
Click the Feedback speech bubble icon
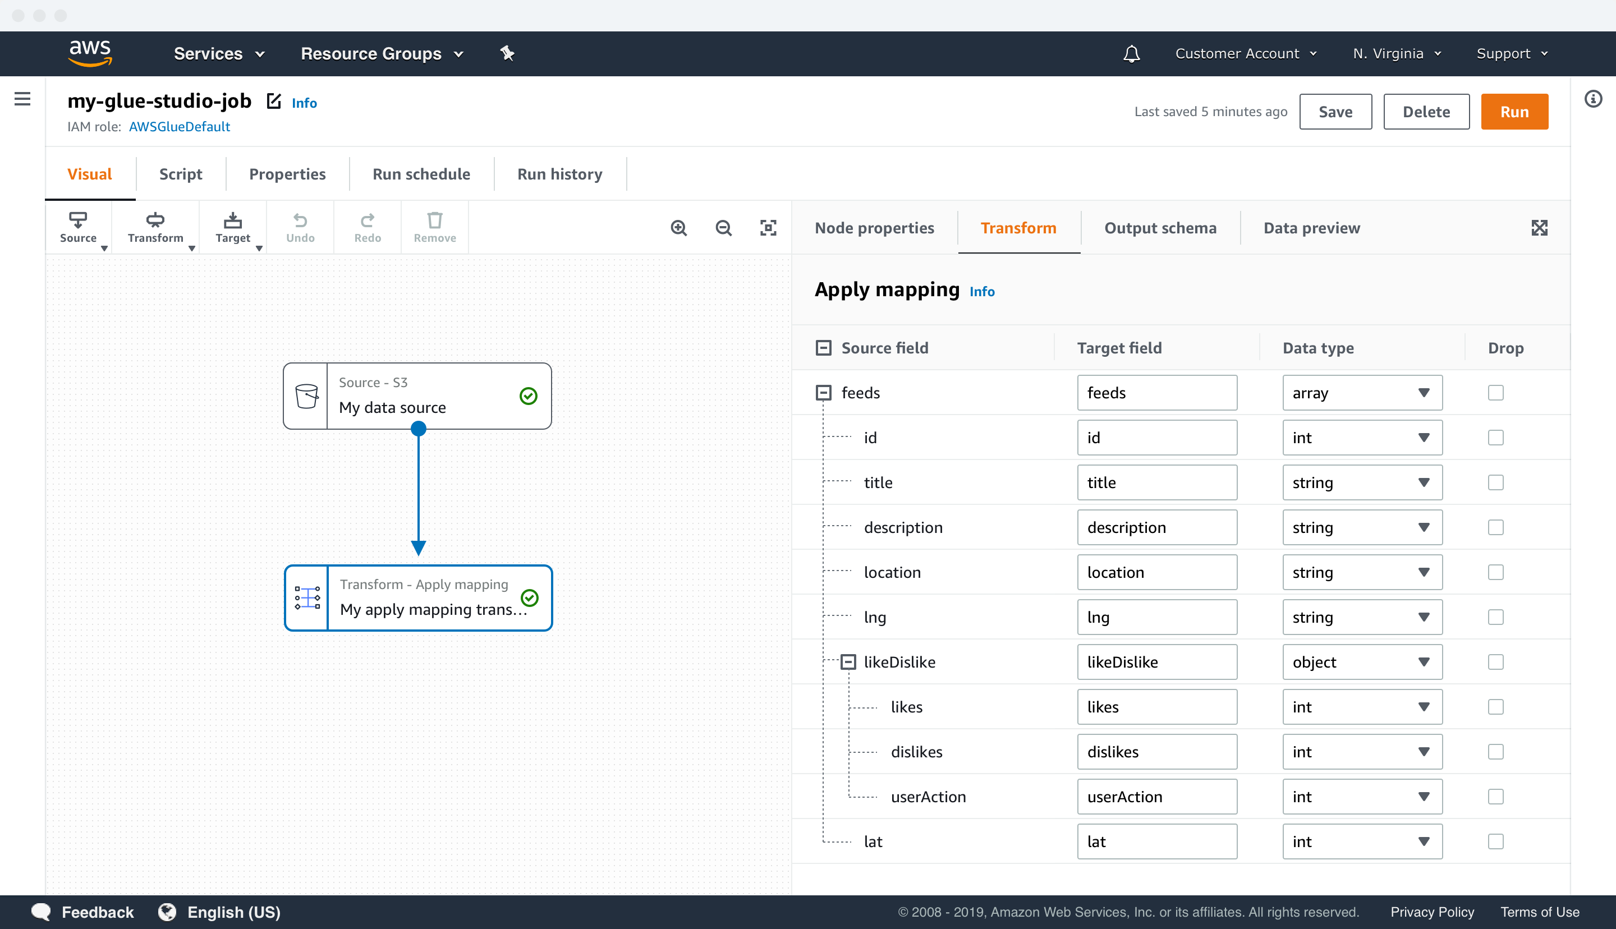tap(41, 912)
